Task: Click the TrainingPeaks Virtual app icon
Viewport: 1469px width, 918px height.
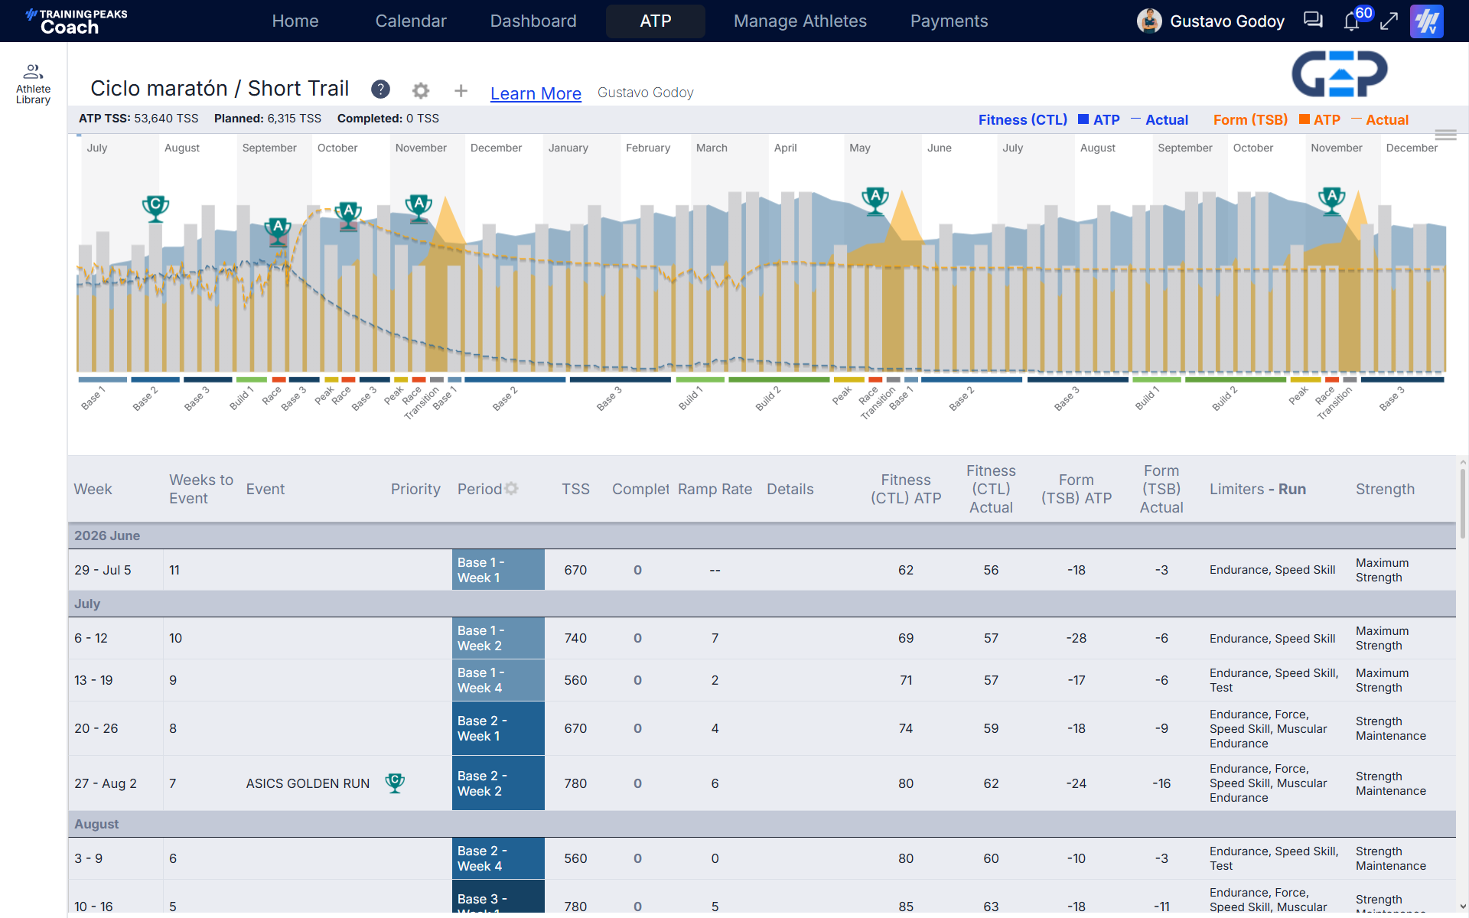Action: coord(1426,21)
